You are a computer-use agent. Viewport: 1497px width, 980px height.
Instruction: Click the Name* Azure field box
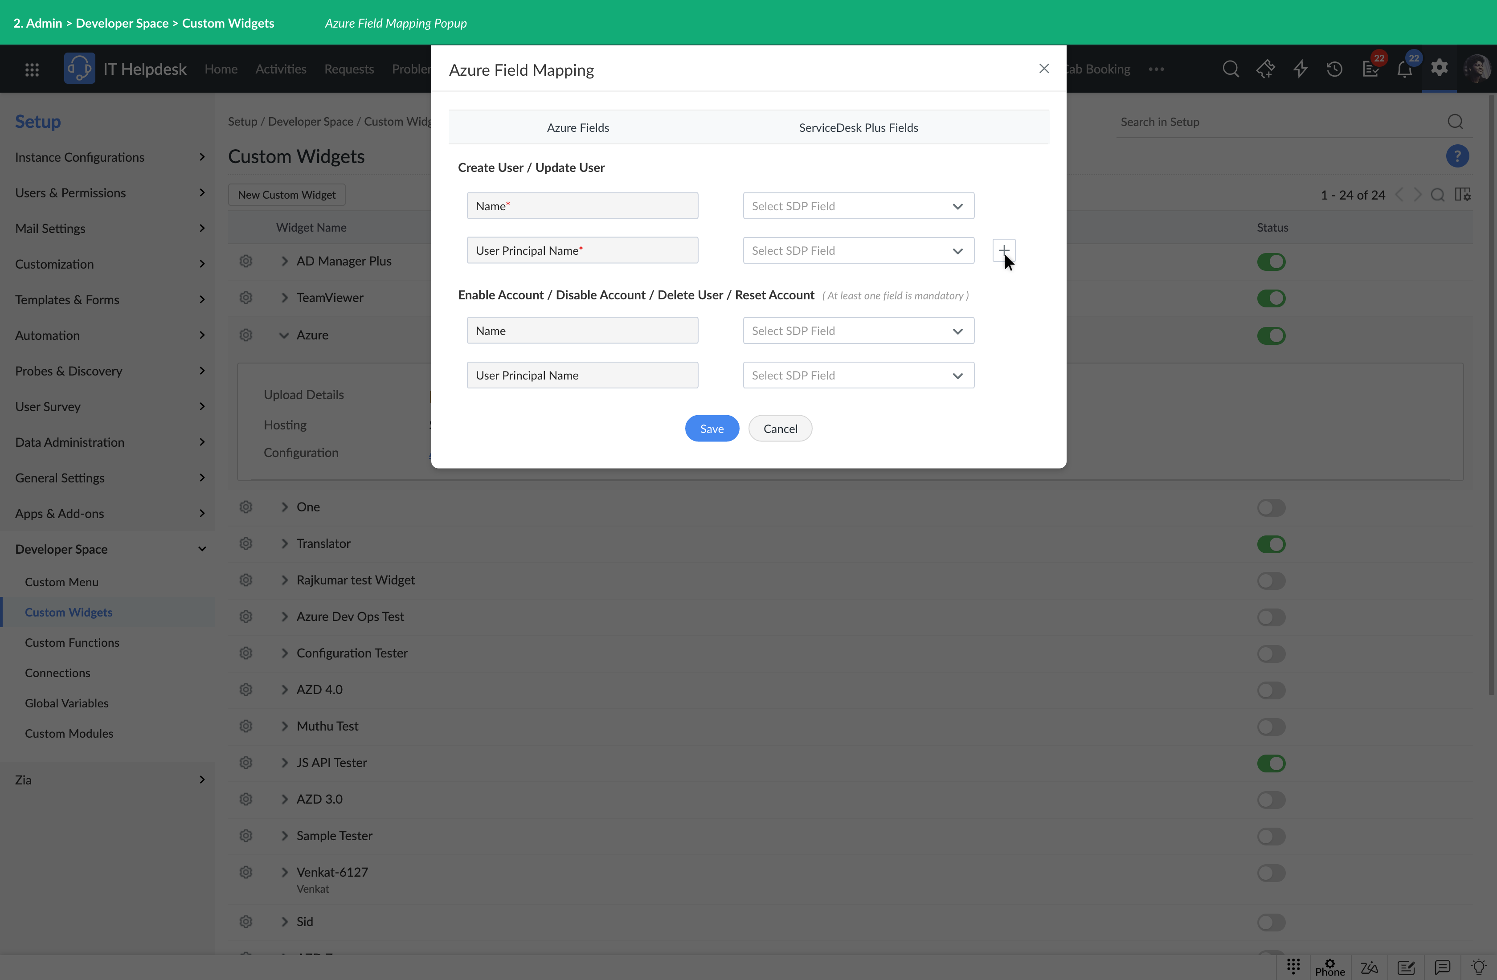(x=582, y=206)
